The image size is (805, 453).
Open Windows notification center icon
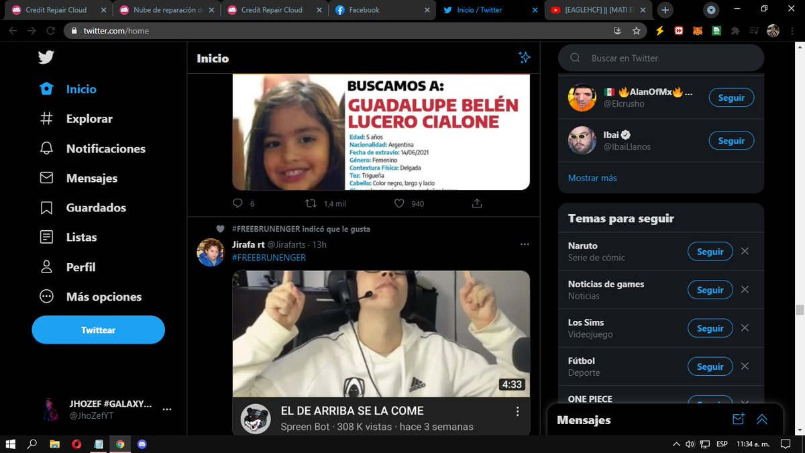click(x=786, y=444)
